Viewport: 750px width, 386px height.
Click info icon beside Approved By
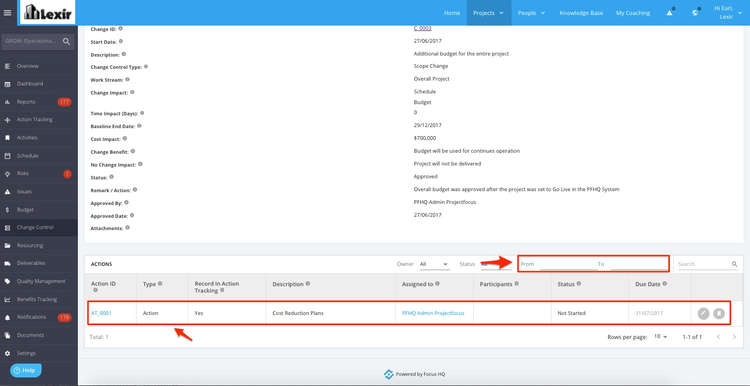pos(127,203)
